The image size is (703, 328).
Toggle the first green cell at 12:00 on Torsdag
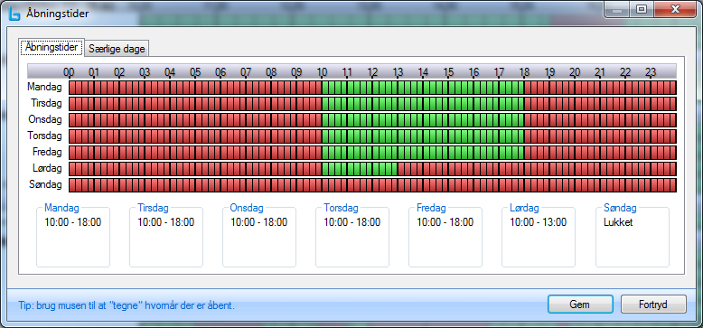coord(376,136)
